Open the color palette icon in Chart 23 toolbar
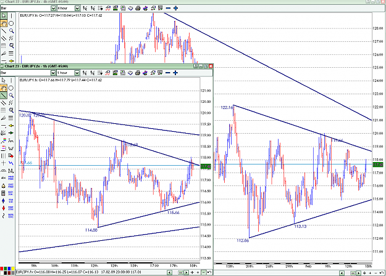 145,73
